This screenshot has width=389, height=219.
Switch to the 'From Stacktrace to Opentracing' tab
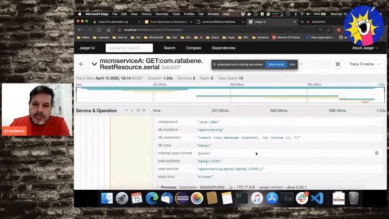(x=168, y=22)
